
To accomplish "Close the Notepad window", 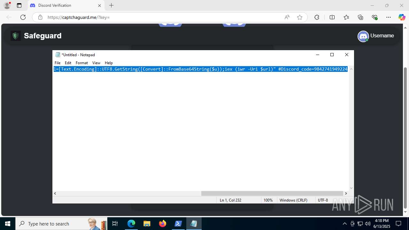I will (347, 55).
